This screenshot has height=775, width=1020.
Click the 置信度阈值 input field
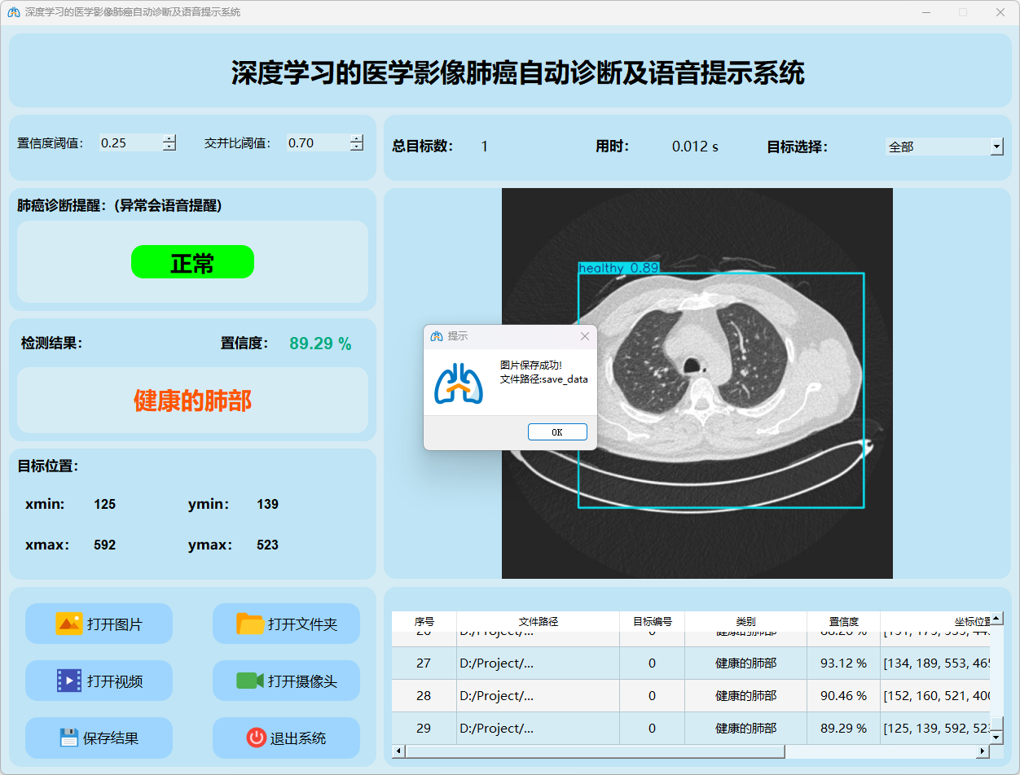point(129,143)
